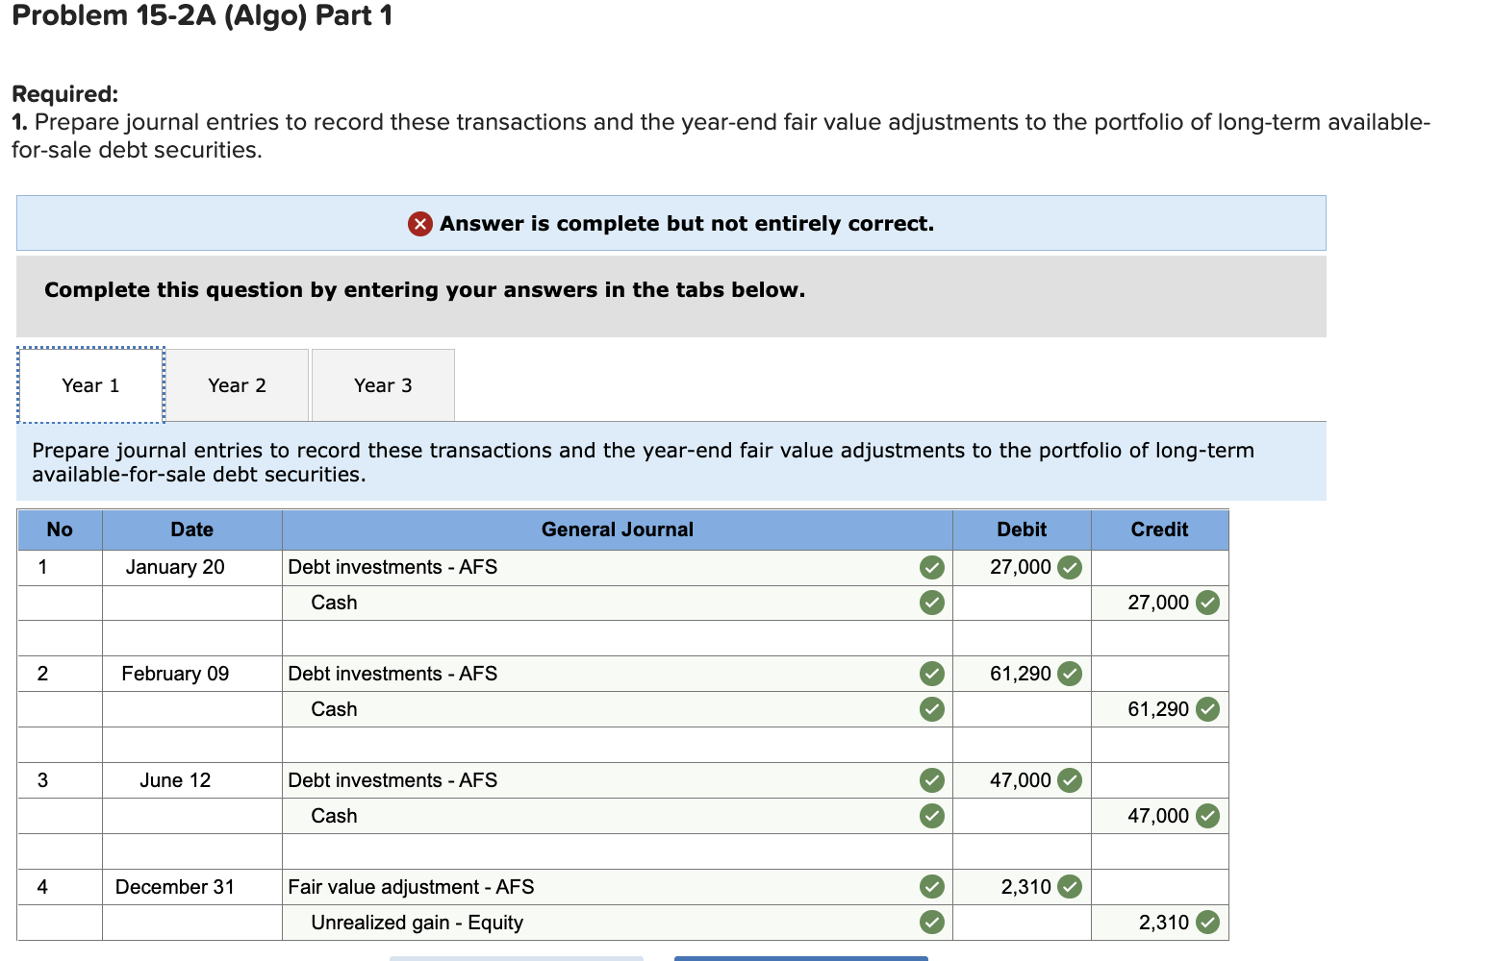This screenshot has height=961, width=1493.
Task: Click the blue button below the journal table
Action: tap(800, 958)
